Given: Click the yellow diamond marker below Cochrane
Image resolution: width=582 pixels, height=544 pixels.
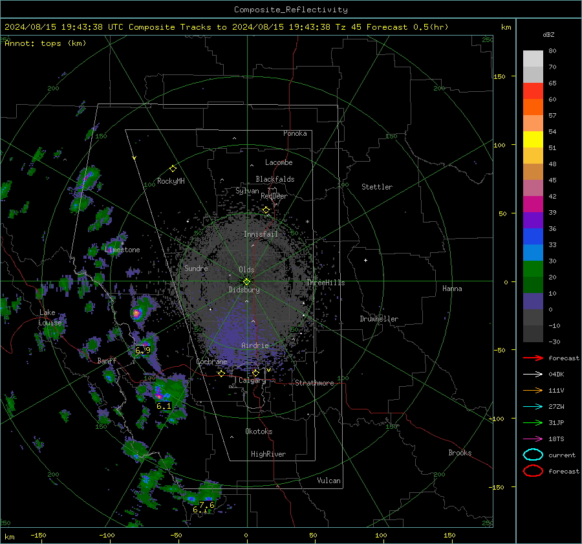Looking at the screenshot, I should (x=222, y=373).
